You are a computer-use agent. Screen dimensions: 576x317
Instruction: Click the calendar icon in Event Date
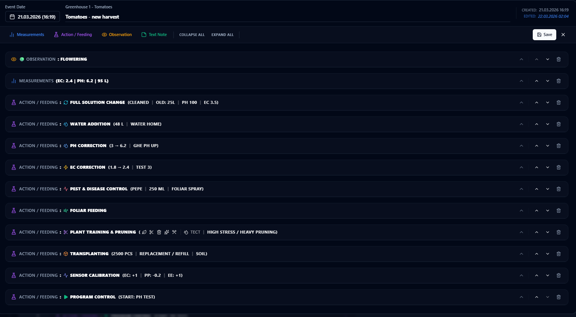pos(12,17)
